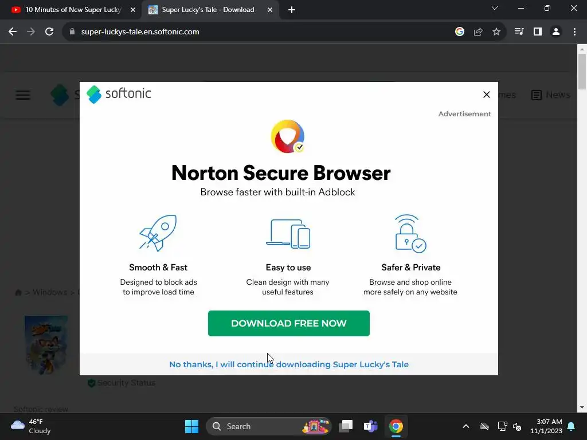
Task: Click the scrollbar down arrow
Action: 582,407
